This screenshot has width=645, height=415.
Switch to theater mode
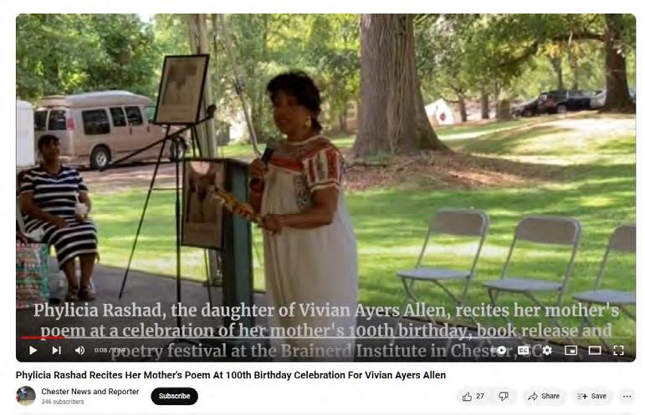coord(595,350)
